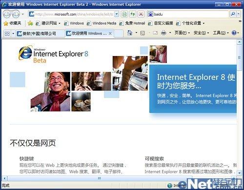
Task: Click the Compatibility View icon beside address bar
Action: [x=124, y=14]
